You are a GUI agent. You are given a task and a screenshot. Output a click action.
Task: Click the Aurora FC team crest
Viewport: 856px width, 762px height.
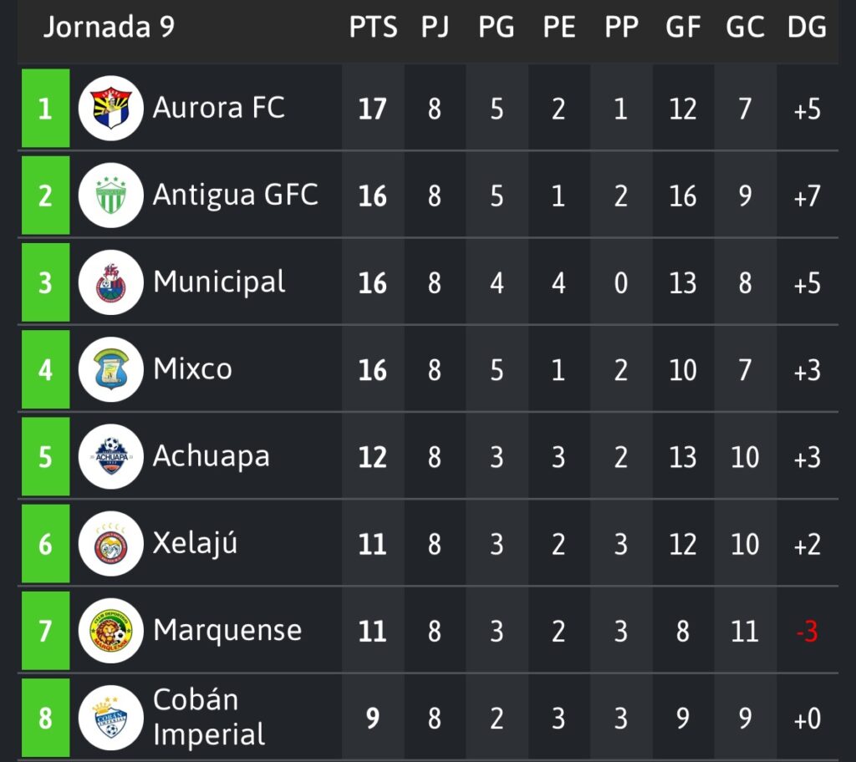110,109
